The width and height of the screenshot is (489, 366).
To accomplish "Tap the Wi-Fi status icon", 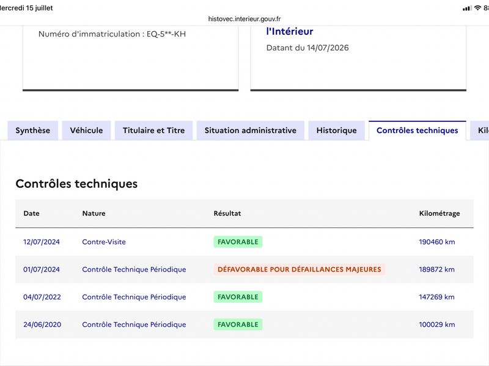I will (x=477, y=8).
